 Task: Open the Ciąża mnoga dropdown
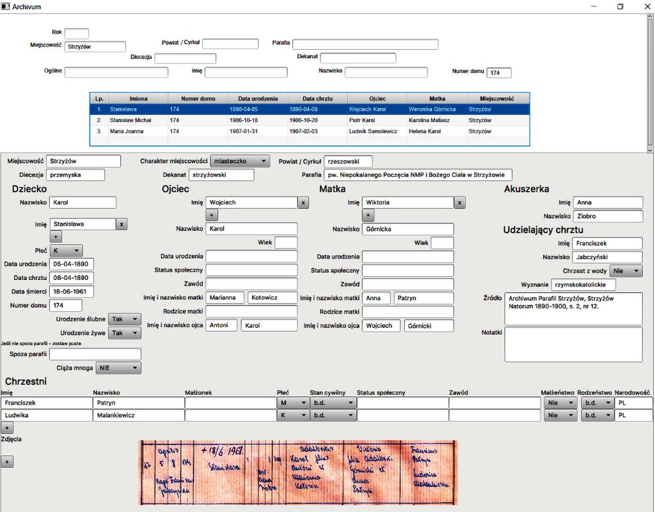118,368
